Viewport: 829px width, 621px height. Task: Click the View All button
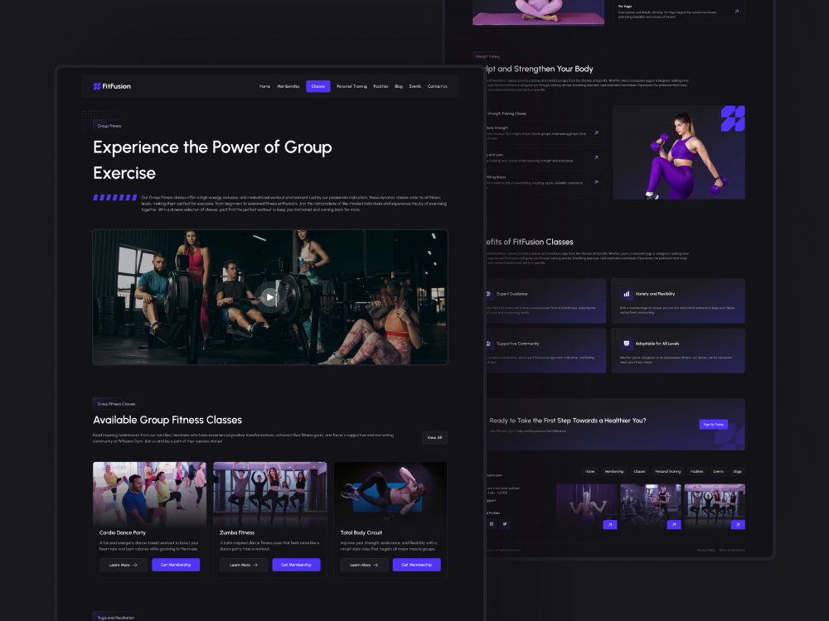[434, 437]
